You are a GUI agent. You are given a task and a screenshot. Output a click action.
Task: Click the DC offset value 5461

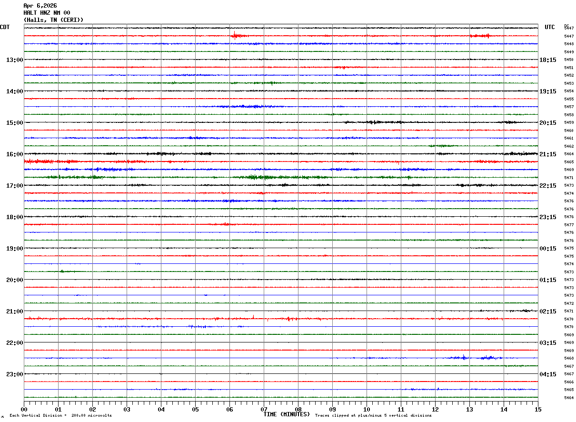tap(569, 139)
